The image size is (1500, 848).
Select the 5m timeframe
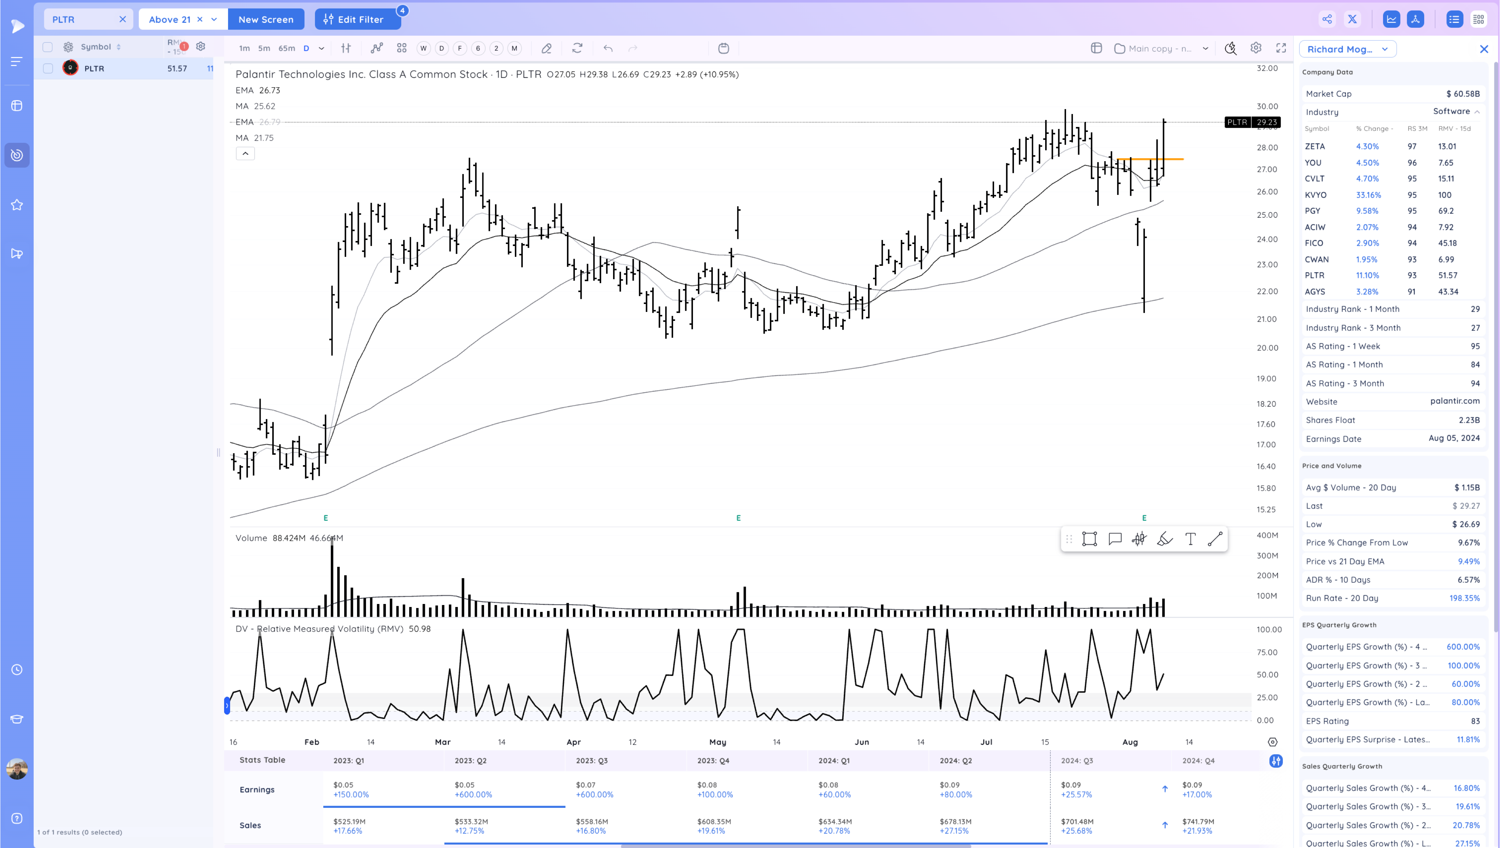(264, 48)
